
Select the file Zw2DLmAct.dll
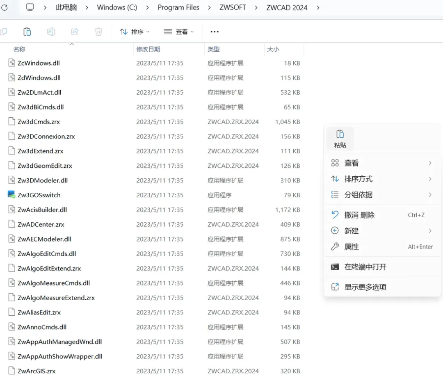(39, 92)
